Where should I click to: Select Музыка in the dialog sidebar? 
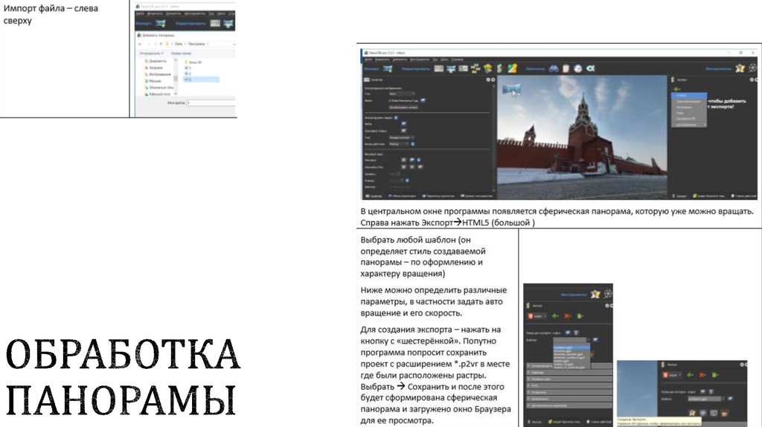point(155,81)
